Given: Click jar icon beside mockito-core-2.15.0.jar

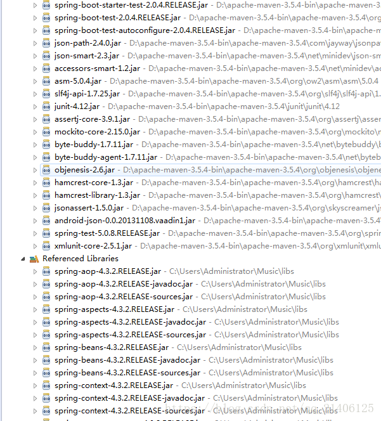Looking at the screenshot, I should [x=46, y=132].
